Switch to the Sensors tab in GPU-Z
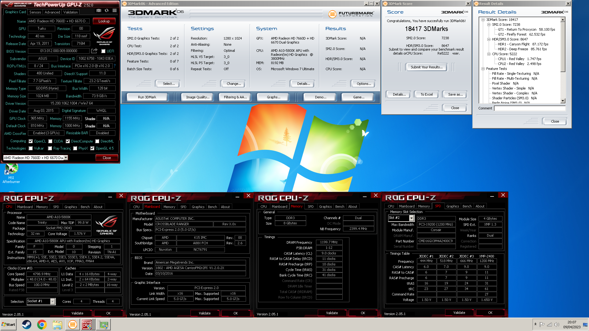589x331 pixels. 35,12
